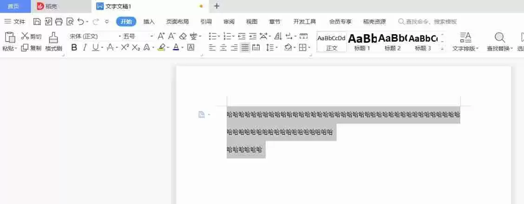The image size is (524, 204).
Task: Toggle Underline formatting
Action: 96,48
